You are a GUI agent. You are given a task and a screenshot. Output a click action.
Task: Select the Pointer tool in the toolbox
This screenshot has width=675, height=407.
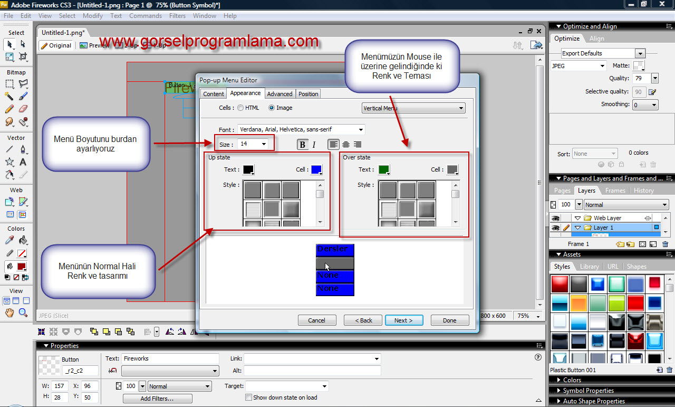(9, 44)
